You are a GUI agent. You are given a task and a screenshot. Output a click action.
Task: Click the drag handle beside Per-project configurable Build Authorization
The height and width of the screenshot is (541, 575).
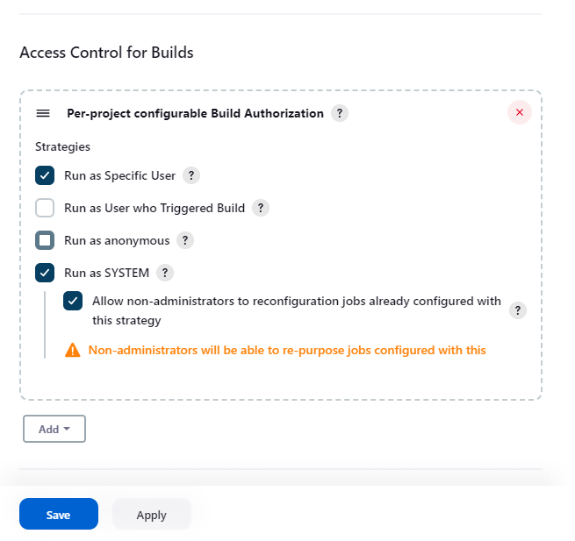tap(43, 113)
